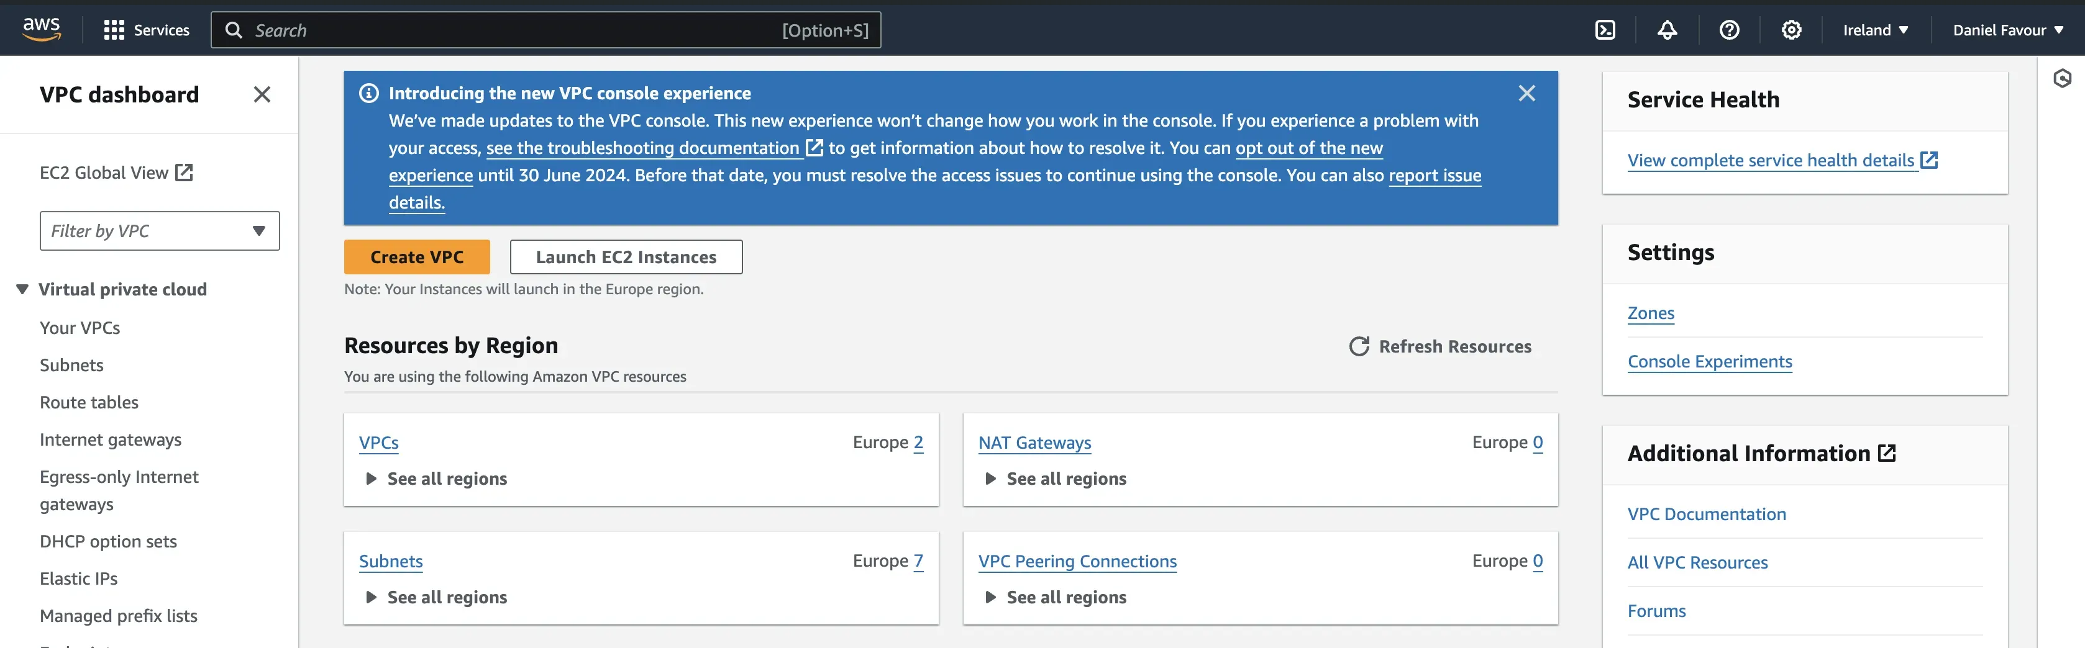Click opt out of the new experience link
Viewport: 2085px width, 648px height.
pos(1309,148)
